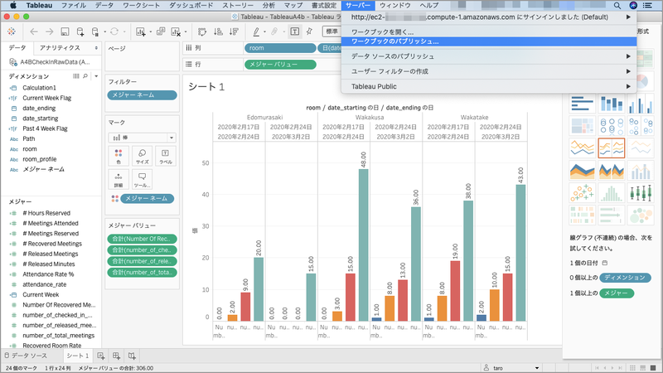Image resolution: width=663 pixels, height=373 pixels.
Task: Click the 合計(Number Of Rec.. measure value pill
Action: pos(142,239)
